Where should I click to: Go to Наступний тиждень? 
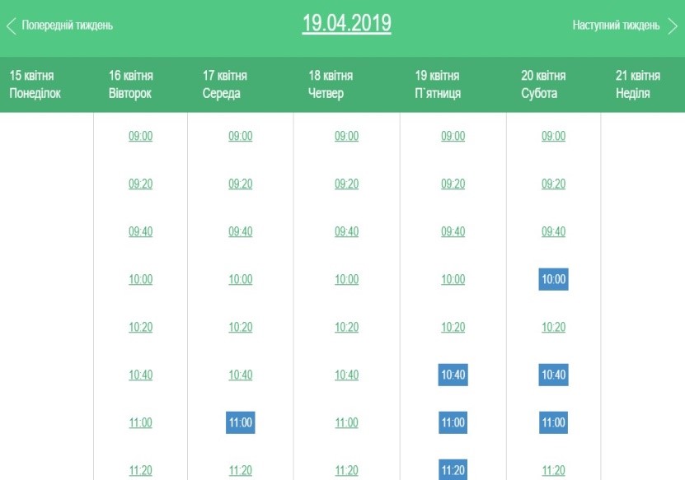616,26
